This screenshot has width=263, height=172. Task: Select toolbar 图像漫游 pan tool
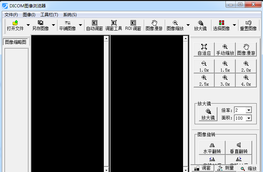[154, 25]
